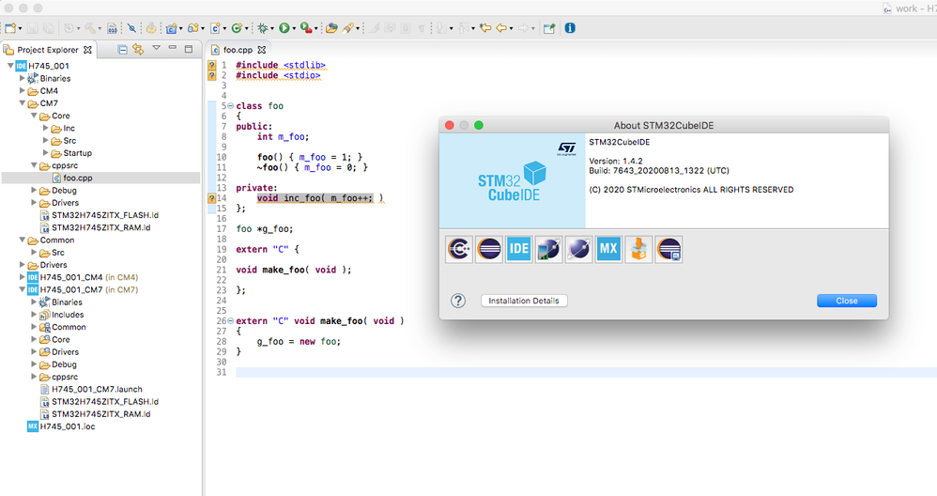Select the foo.cpp editor tab
The height and width of the screenshot is (496, 937).
(x=238, y=50)
